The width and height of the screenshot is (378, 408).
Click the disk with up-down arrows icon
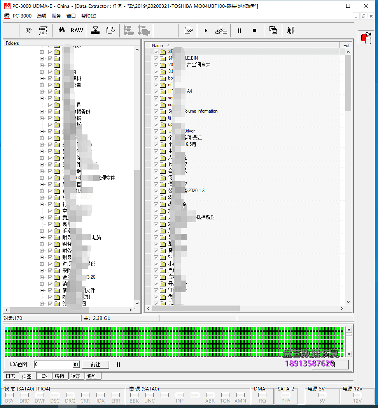click(95, 30)
